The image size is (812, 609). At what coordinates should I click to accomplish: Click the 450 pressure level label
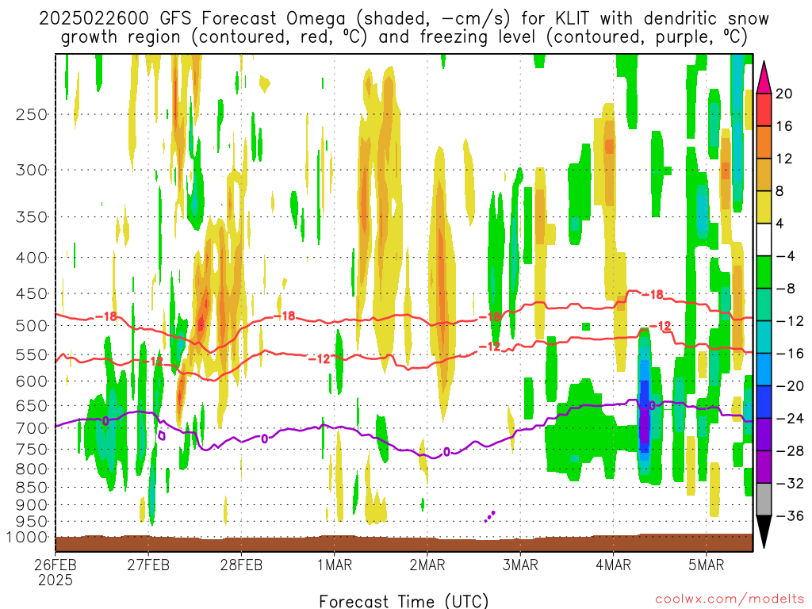[x=32, y=293]
